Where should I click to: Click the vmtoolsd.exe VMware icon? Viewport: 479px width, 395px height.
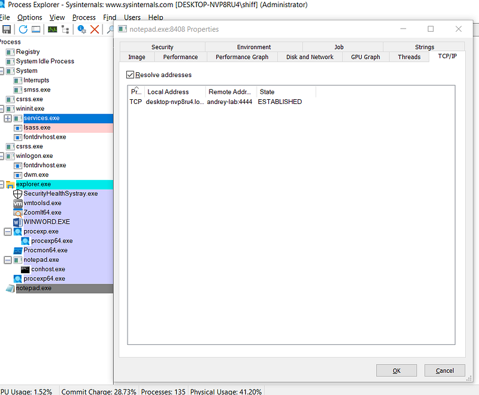point(18,203)
